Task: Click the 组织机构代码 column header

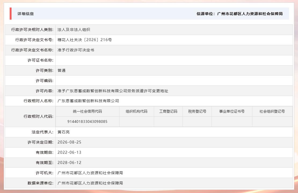Action: pyautogui.click(x=136, y=111)
